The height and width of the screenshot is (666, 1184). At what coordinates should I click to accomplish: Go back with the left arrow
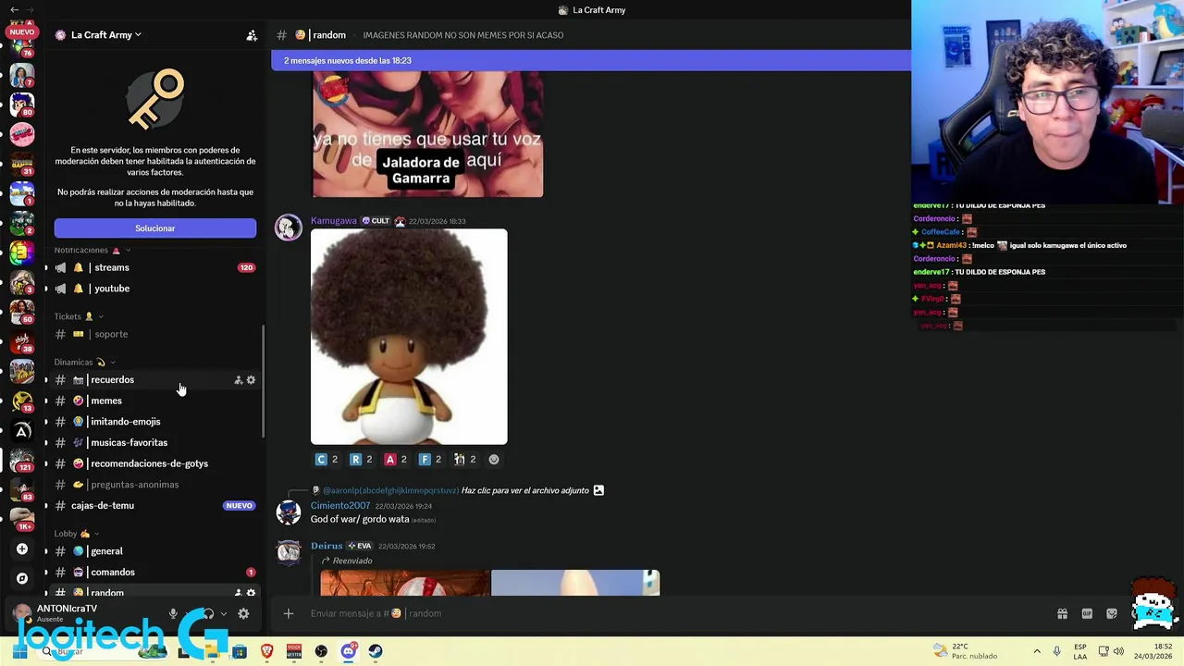(x=15, y=9)
